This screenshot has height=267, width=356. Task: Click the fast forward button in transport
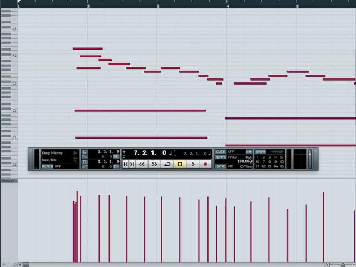tap(154, 164)
